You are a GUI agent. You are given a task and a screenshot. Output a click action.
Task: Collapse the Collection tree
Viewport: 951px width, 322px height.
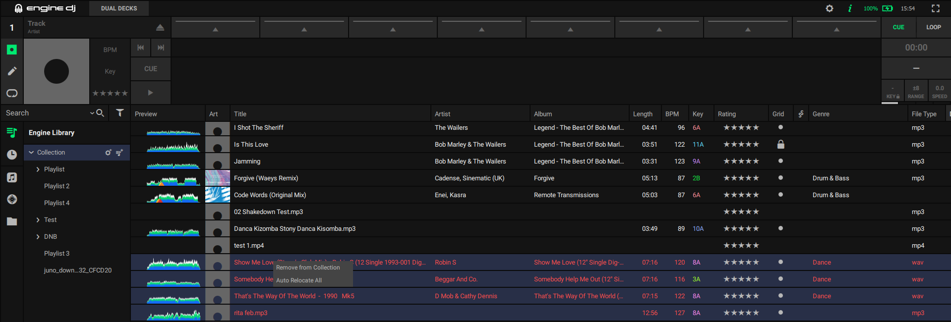(32, 153)
